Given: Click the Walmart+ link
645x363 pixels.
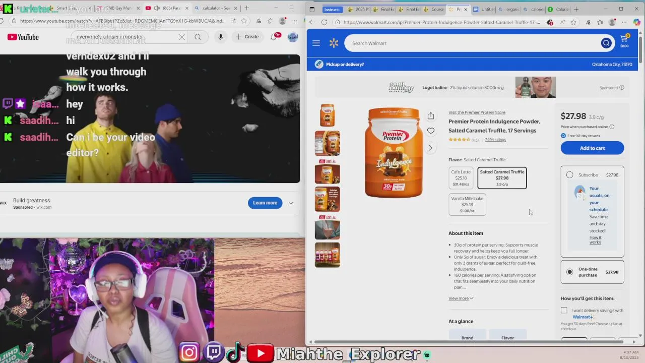Looking at the screenshot, I should [x=583, y=317].
